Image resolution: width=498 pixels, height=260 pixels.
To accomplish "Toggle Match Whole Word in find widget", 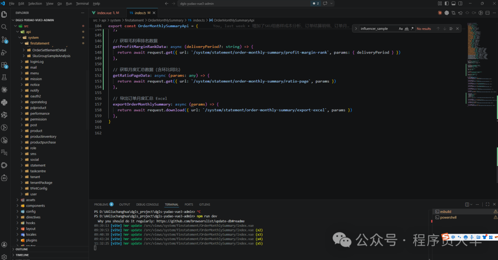I will 406,29.
